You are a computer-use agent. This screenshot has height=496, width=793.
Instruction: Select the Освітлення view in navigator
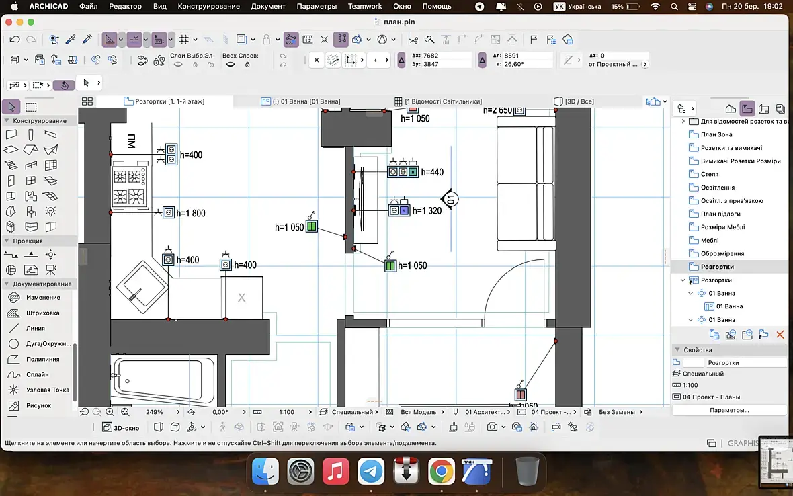[717, 188]
